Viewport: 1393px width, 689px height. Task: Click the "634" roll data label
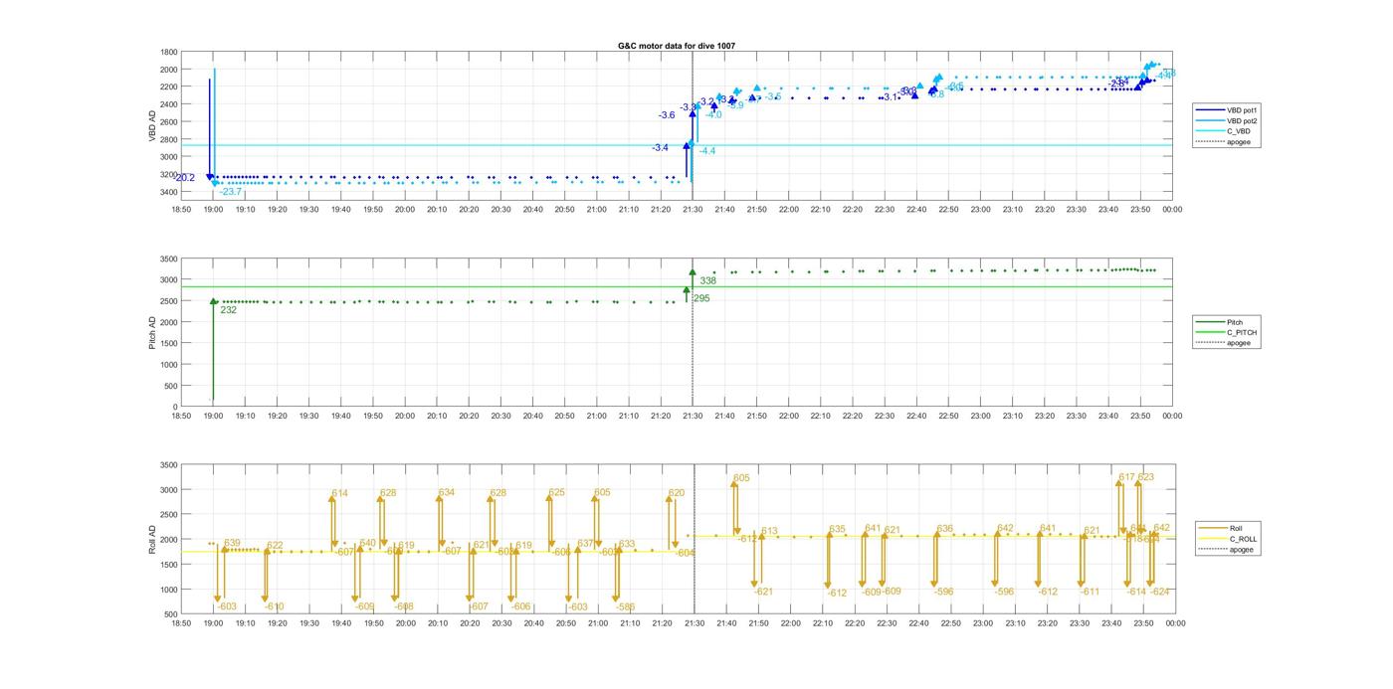click(447, 492)
